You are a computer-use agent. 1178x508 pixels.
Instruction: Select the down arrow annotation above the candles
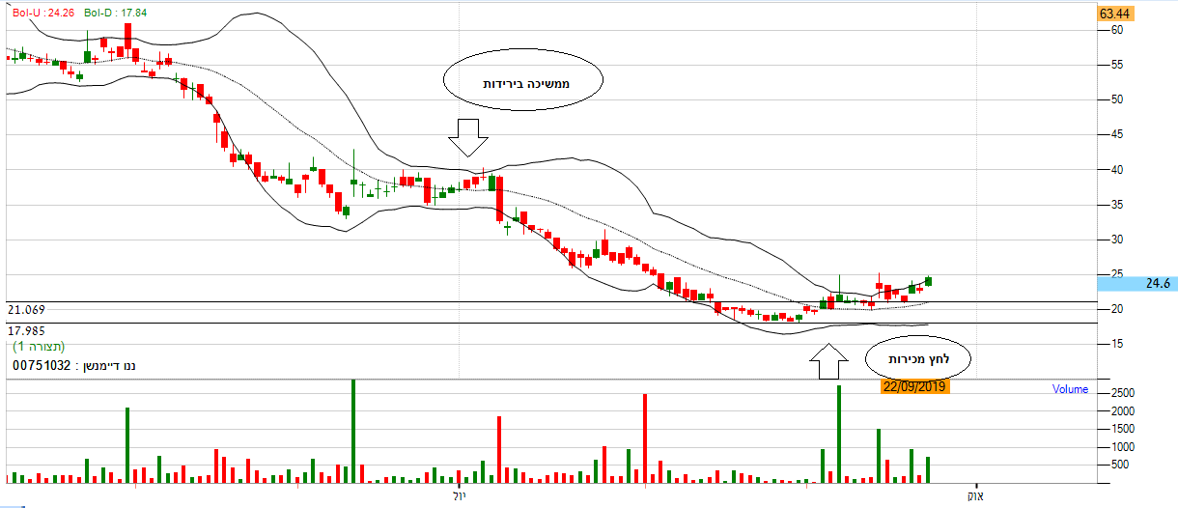coord(468,137)
